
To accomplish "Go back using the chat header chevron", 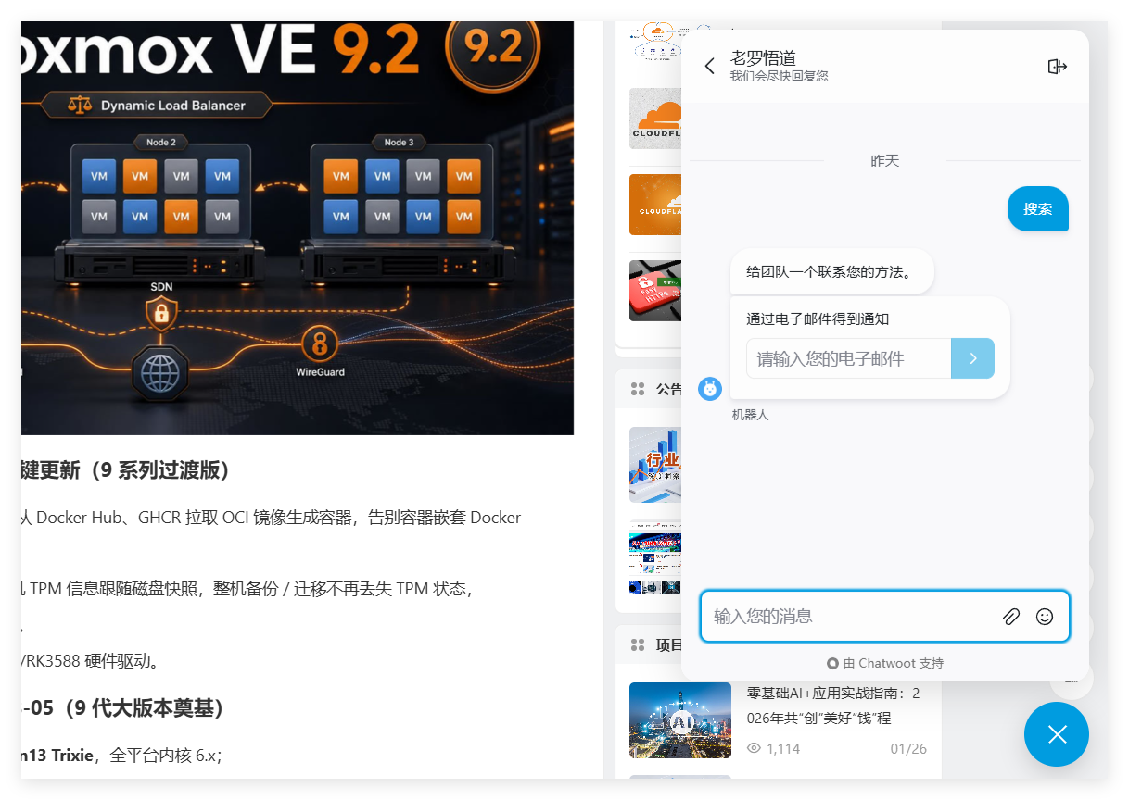I will (x=710, y=66).
